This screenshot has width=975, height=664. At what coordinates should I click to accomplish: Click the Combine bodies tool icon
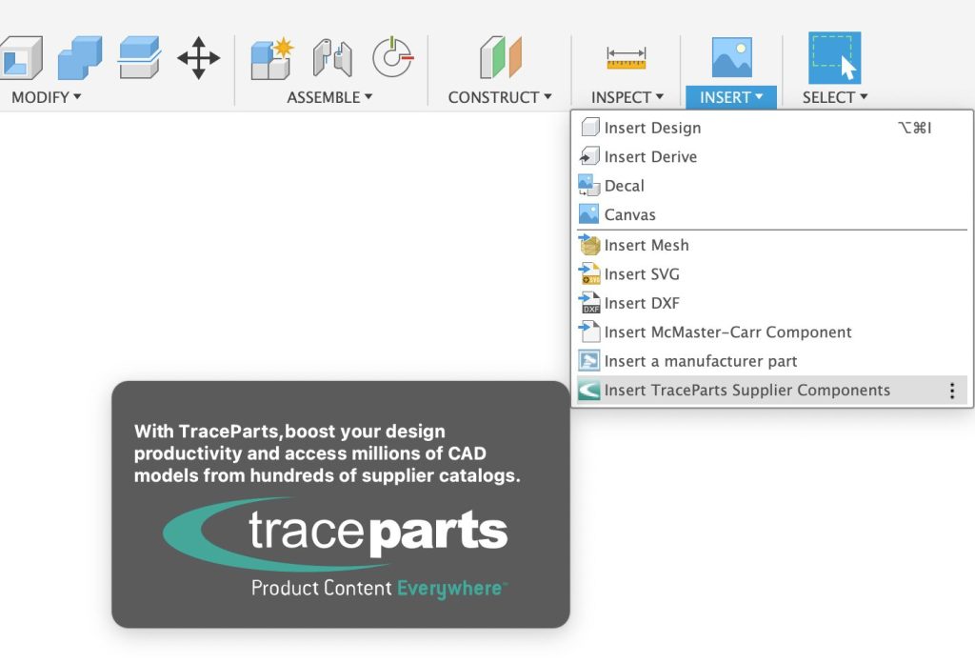click(80, 58)
